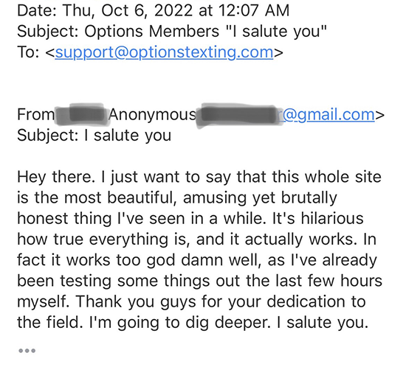406x367 pixels.
Task: Click the 'To:' recipient label
Action: [x=28, y=52]
